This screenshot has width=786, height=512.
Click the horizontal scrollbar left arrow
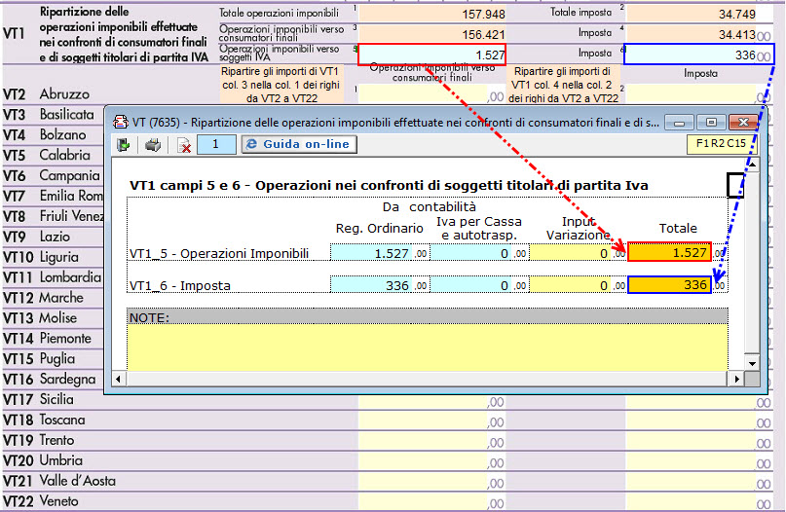(118, 379)
